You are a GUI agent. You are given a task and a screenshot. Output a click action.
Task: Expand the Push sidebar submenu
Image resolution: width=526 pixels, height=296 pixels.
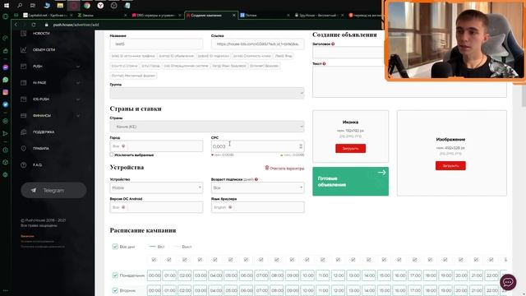[78, 67]
